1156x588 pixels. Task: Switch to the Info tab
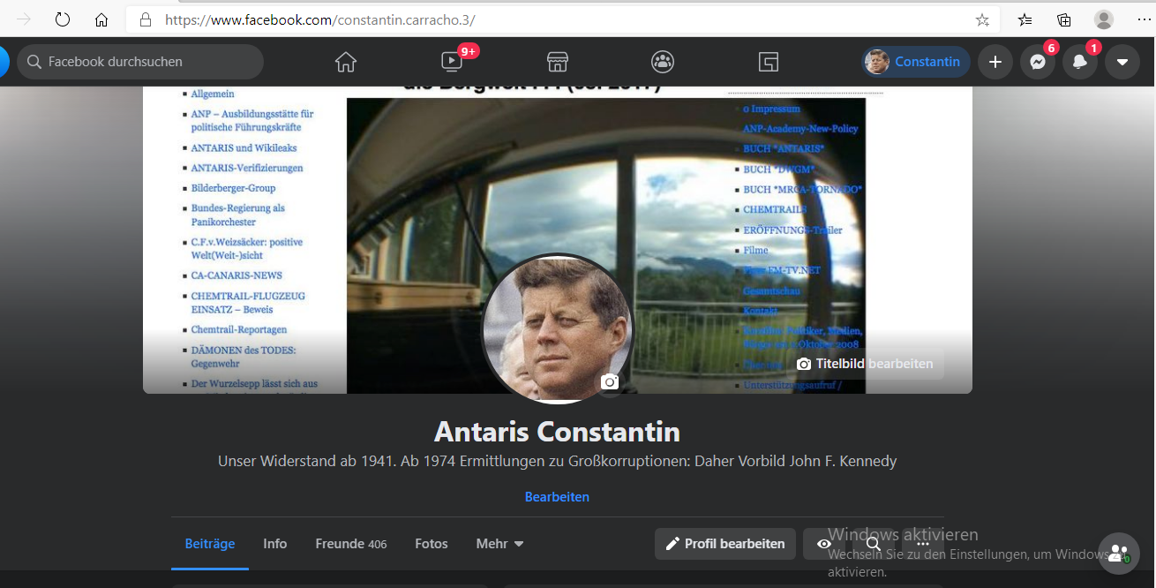pyautogui.click(x=275, y=544)
